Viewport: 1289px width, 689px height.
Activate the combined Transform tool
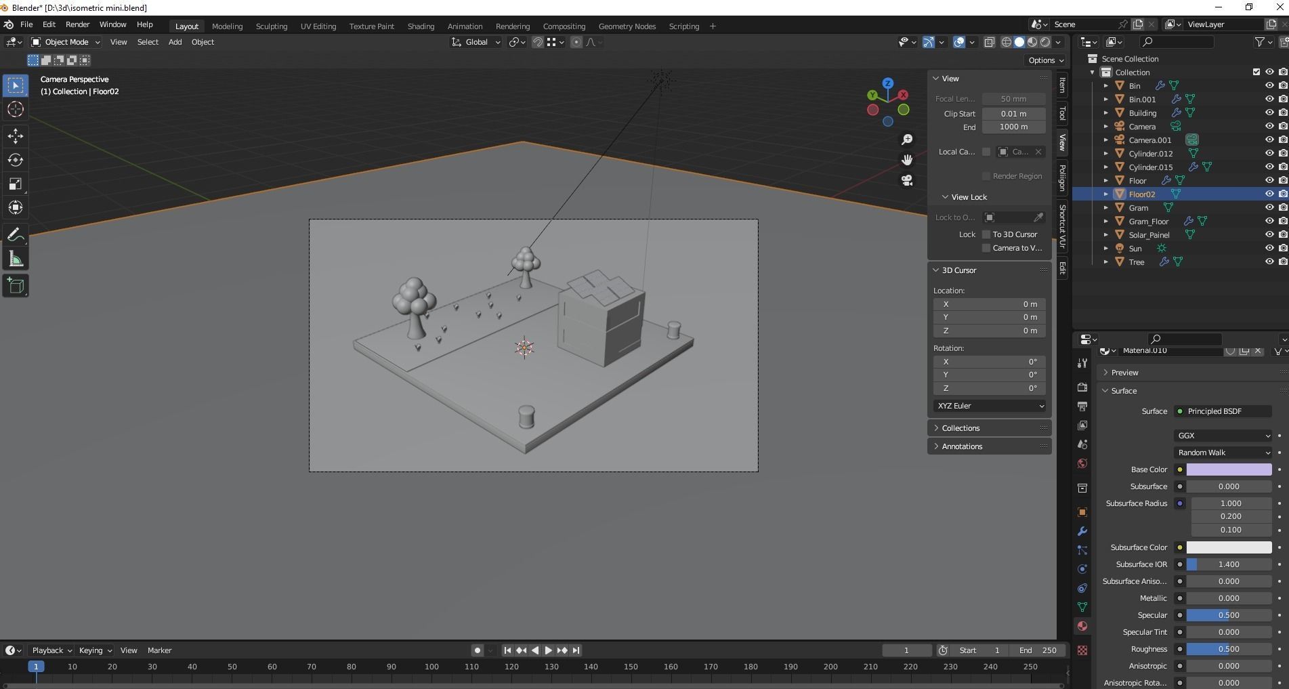pos(16,208)
